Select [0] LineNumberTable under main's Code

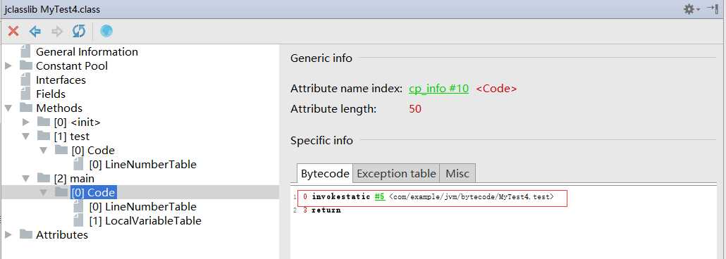pyautogui.click(x=142, y=207)
